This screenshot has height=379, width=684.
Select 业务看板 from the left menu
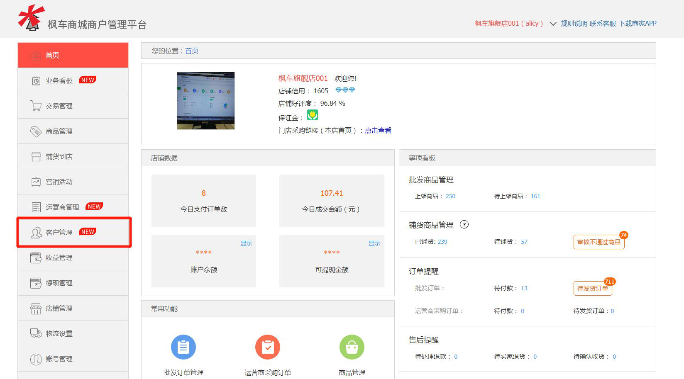(x=59, y=81)
